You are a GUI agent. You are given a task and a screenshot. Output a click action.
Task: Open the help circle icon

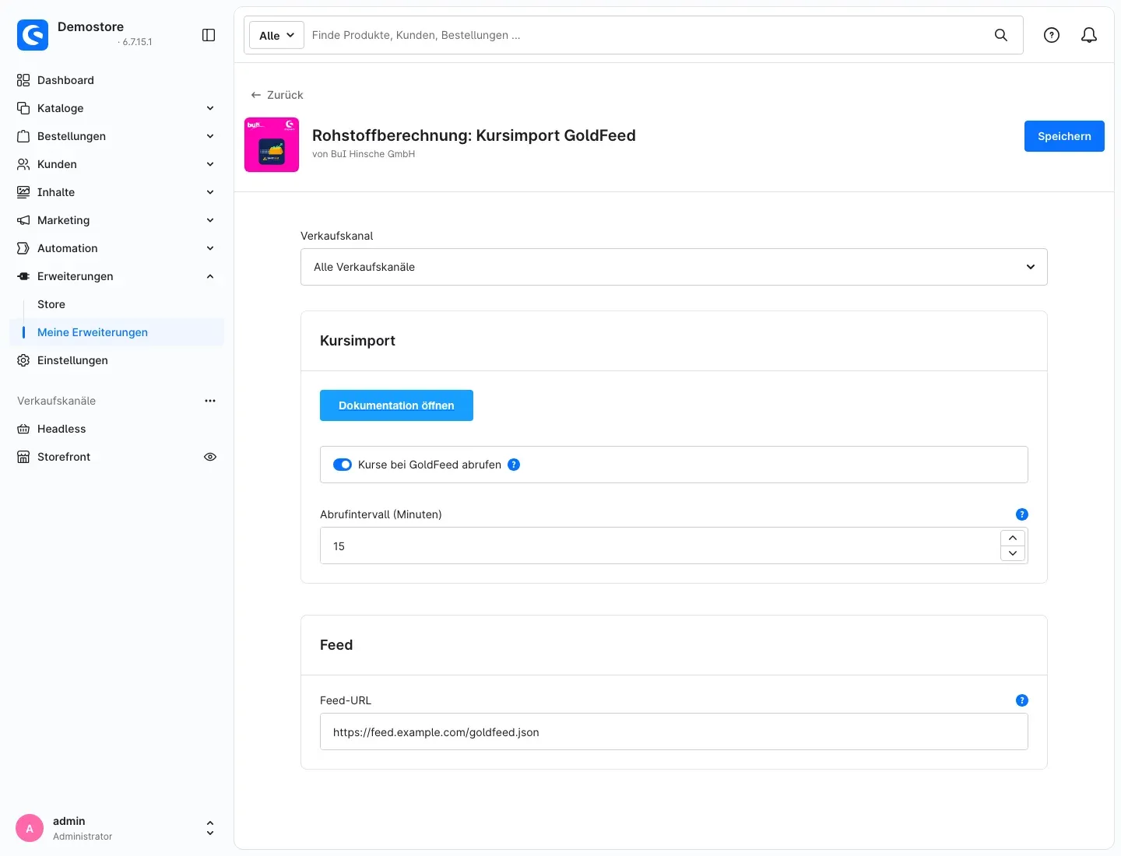click(1052, 35)
